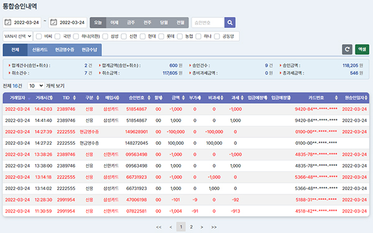The image size is (373, 233).
Task: Sort table by 카드번호 column arrows
Action: click(x=336, y=98)
